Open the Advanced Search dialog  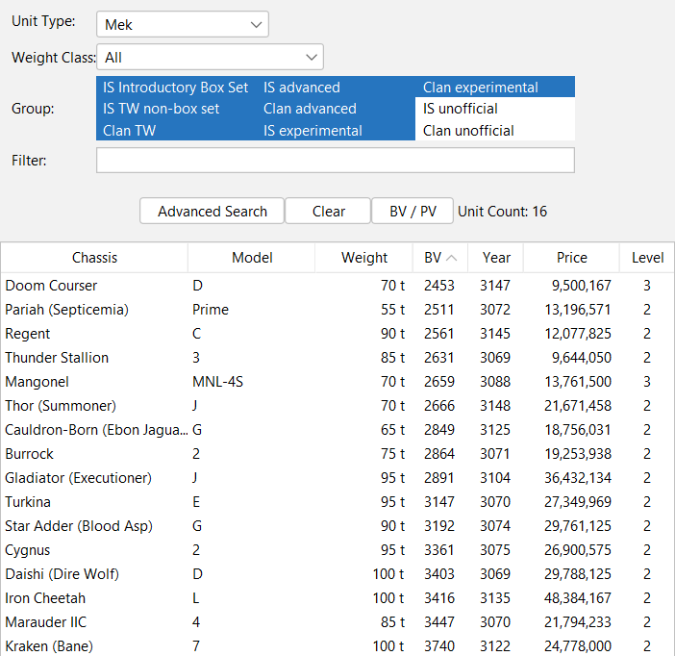click(x=212, y=211)
